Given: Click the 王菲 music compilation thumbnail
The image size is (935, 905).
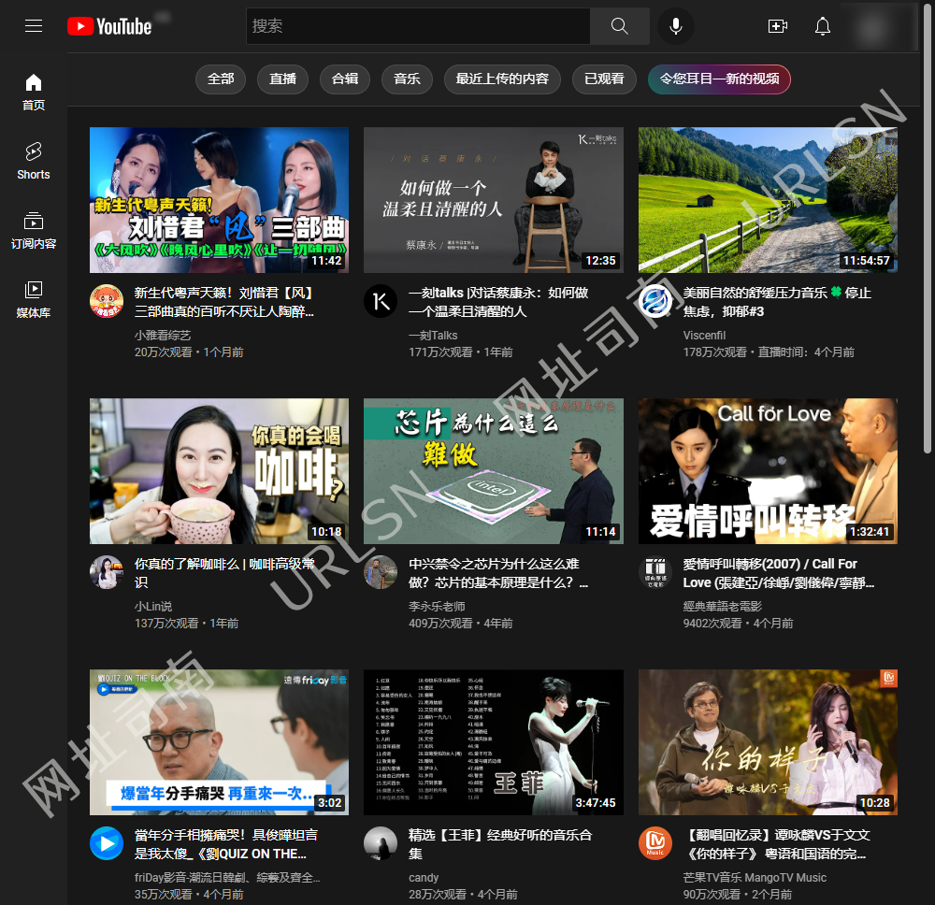Looking at the screenshot, I should (493, 742).
